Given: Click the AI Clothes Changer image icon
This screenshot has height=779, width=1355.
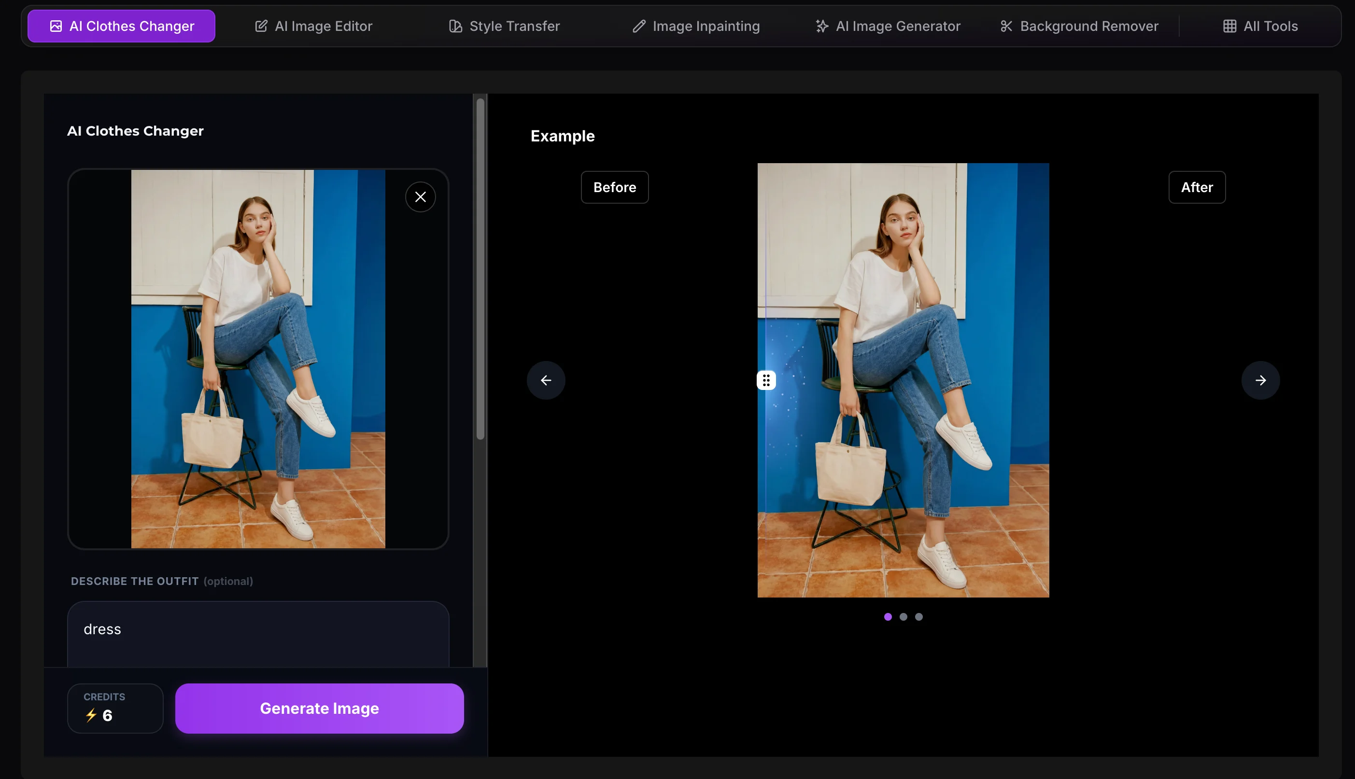Looking at the screenshot, I should [56, 26].
